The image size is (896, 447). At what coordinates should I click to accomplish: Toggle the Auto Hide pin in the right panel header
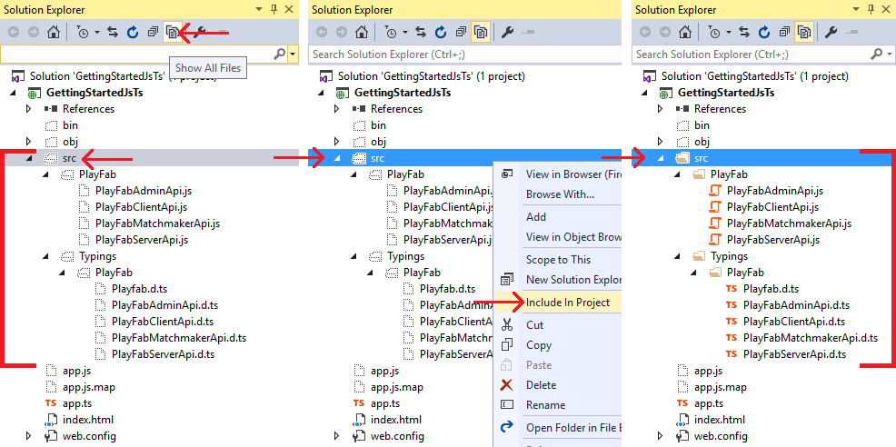coord(870,9)
